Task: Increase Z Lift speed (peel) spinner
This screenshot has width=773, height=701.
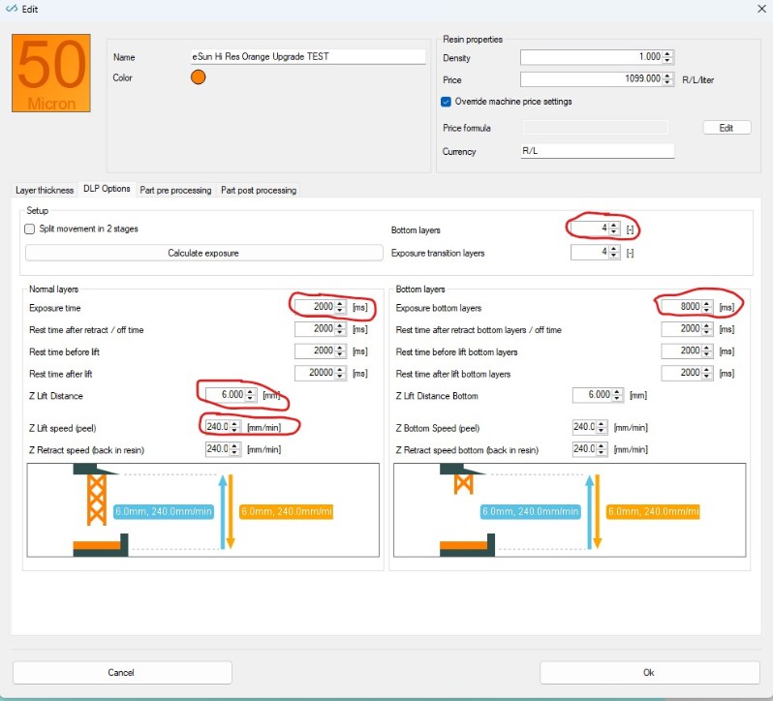Action: (234, 424)
